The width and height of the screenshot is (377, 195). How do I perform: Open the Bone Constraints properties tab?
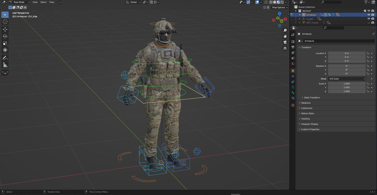click(293, 98)
